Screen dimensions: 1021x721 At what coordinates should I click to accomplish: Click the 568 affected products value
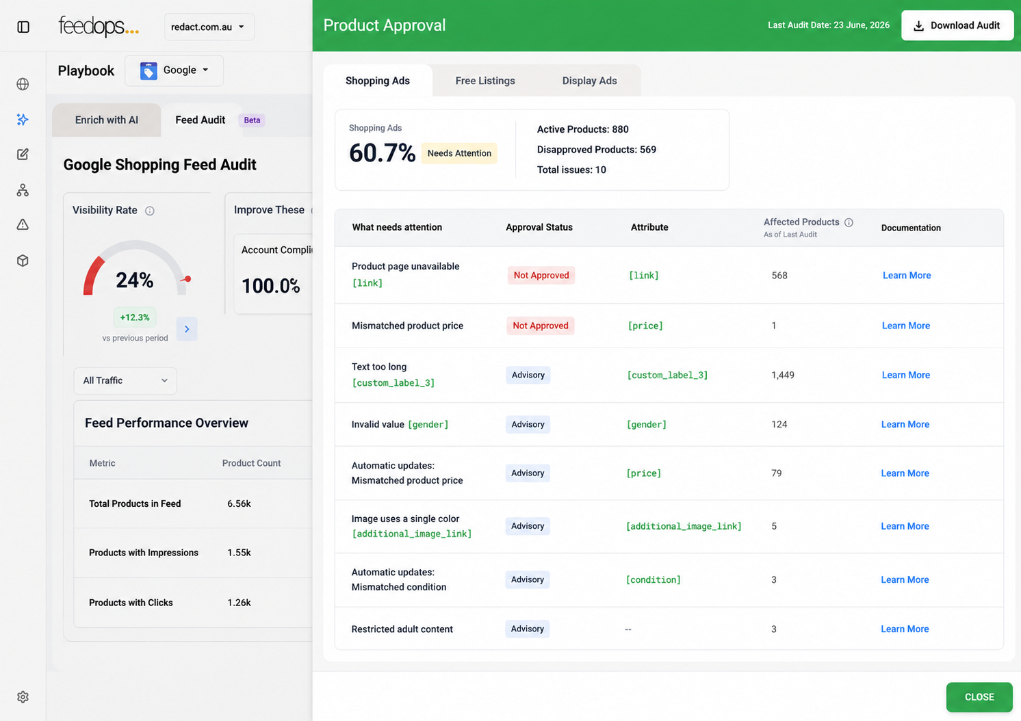[x=779, y=275]
